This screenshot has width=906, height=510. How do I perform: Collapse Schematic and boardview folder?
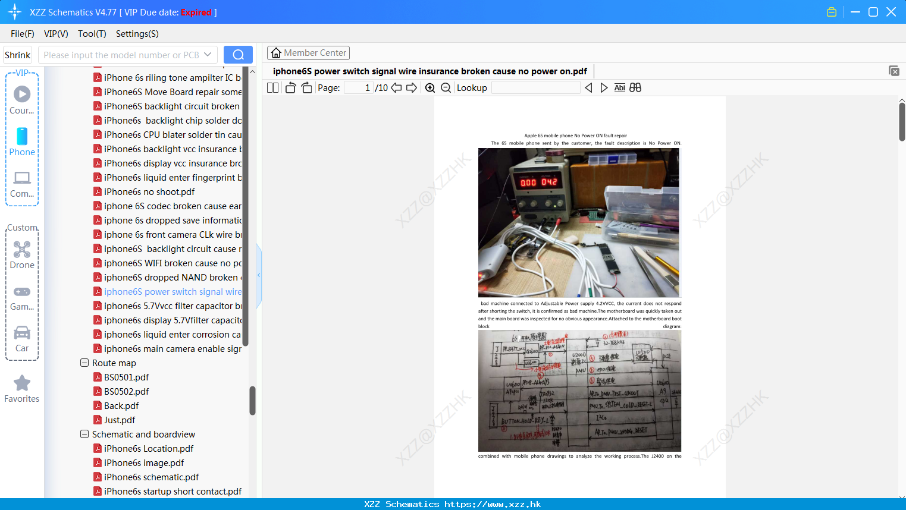pos(84,434)
